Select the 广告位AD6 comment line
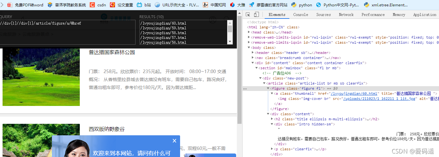This screenshot has width=439, height=157. click(x=282, y=73)
